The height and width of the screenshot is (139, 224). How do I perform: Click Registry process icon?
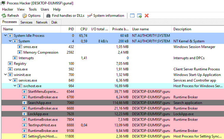coord(10,63)
